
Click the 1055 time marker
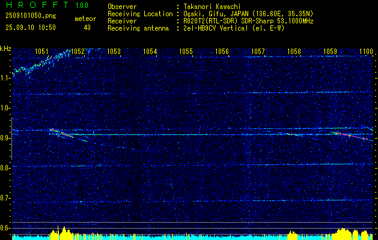(186, 51)
